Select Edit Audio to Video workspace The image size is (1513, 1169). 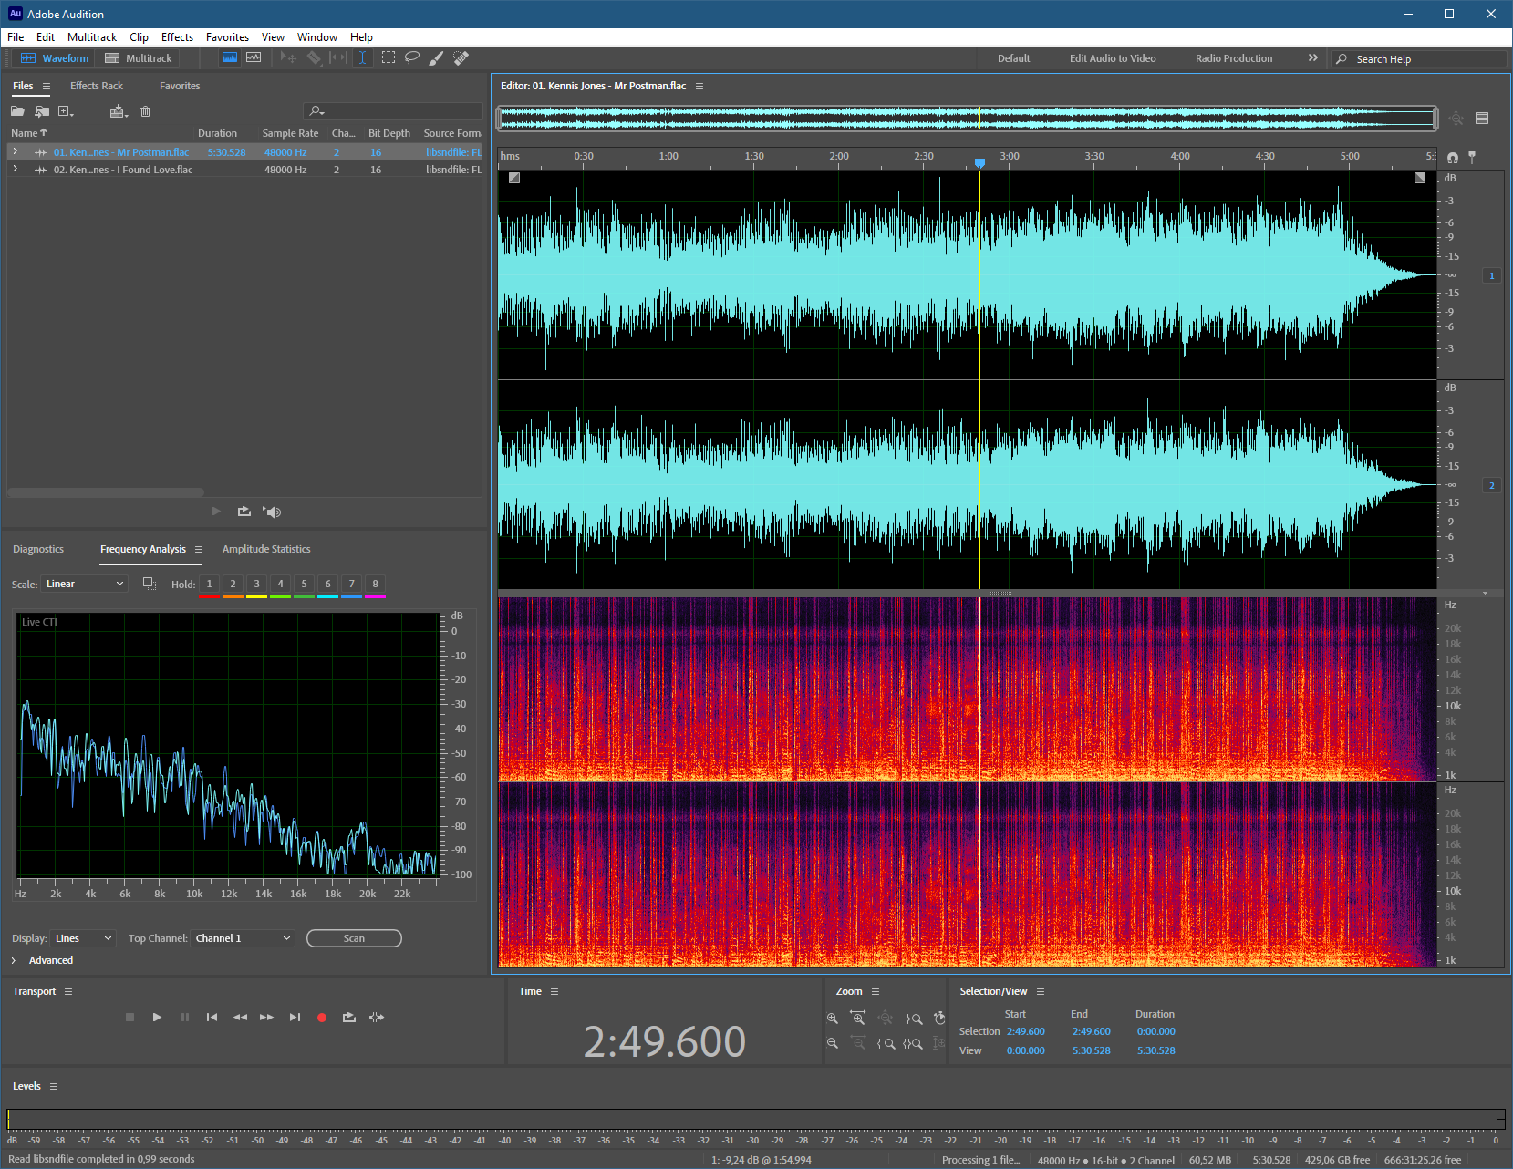click(x=1113, y=58)
